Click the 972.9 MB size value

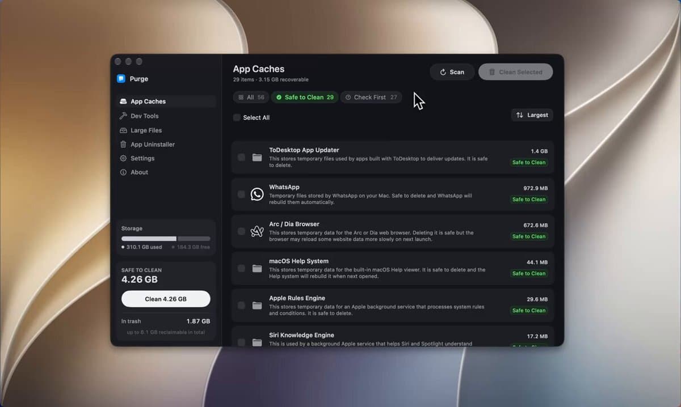pyautogui.click(x=536, y=188)
